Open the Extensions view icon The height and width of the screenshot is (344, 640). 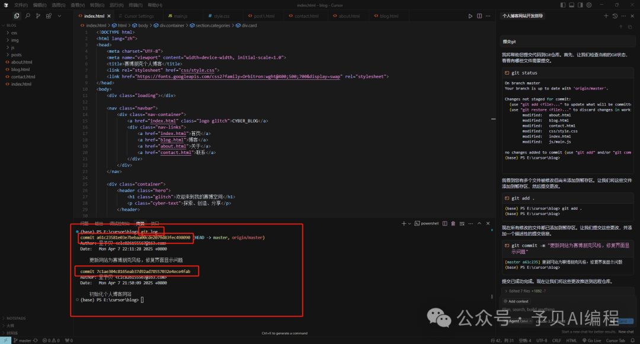(47, 16)
